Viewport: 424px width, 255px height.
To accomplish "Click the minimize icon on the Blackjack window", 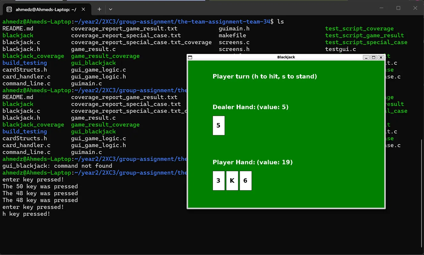I will pos(367,57).
